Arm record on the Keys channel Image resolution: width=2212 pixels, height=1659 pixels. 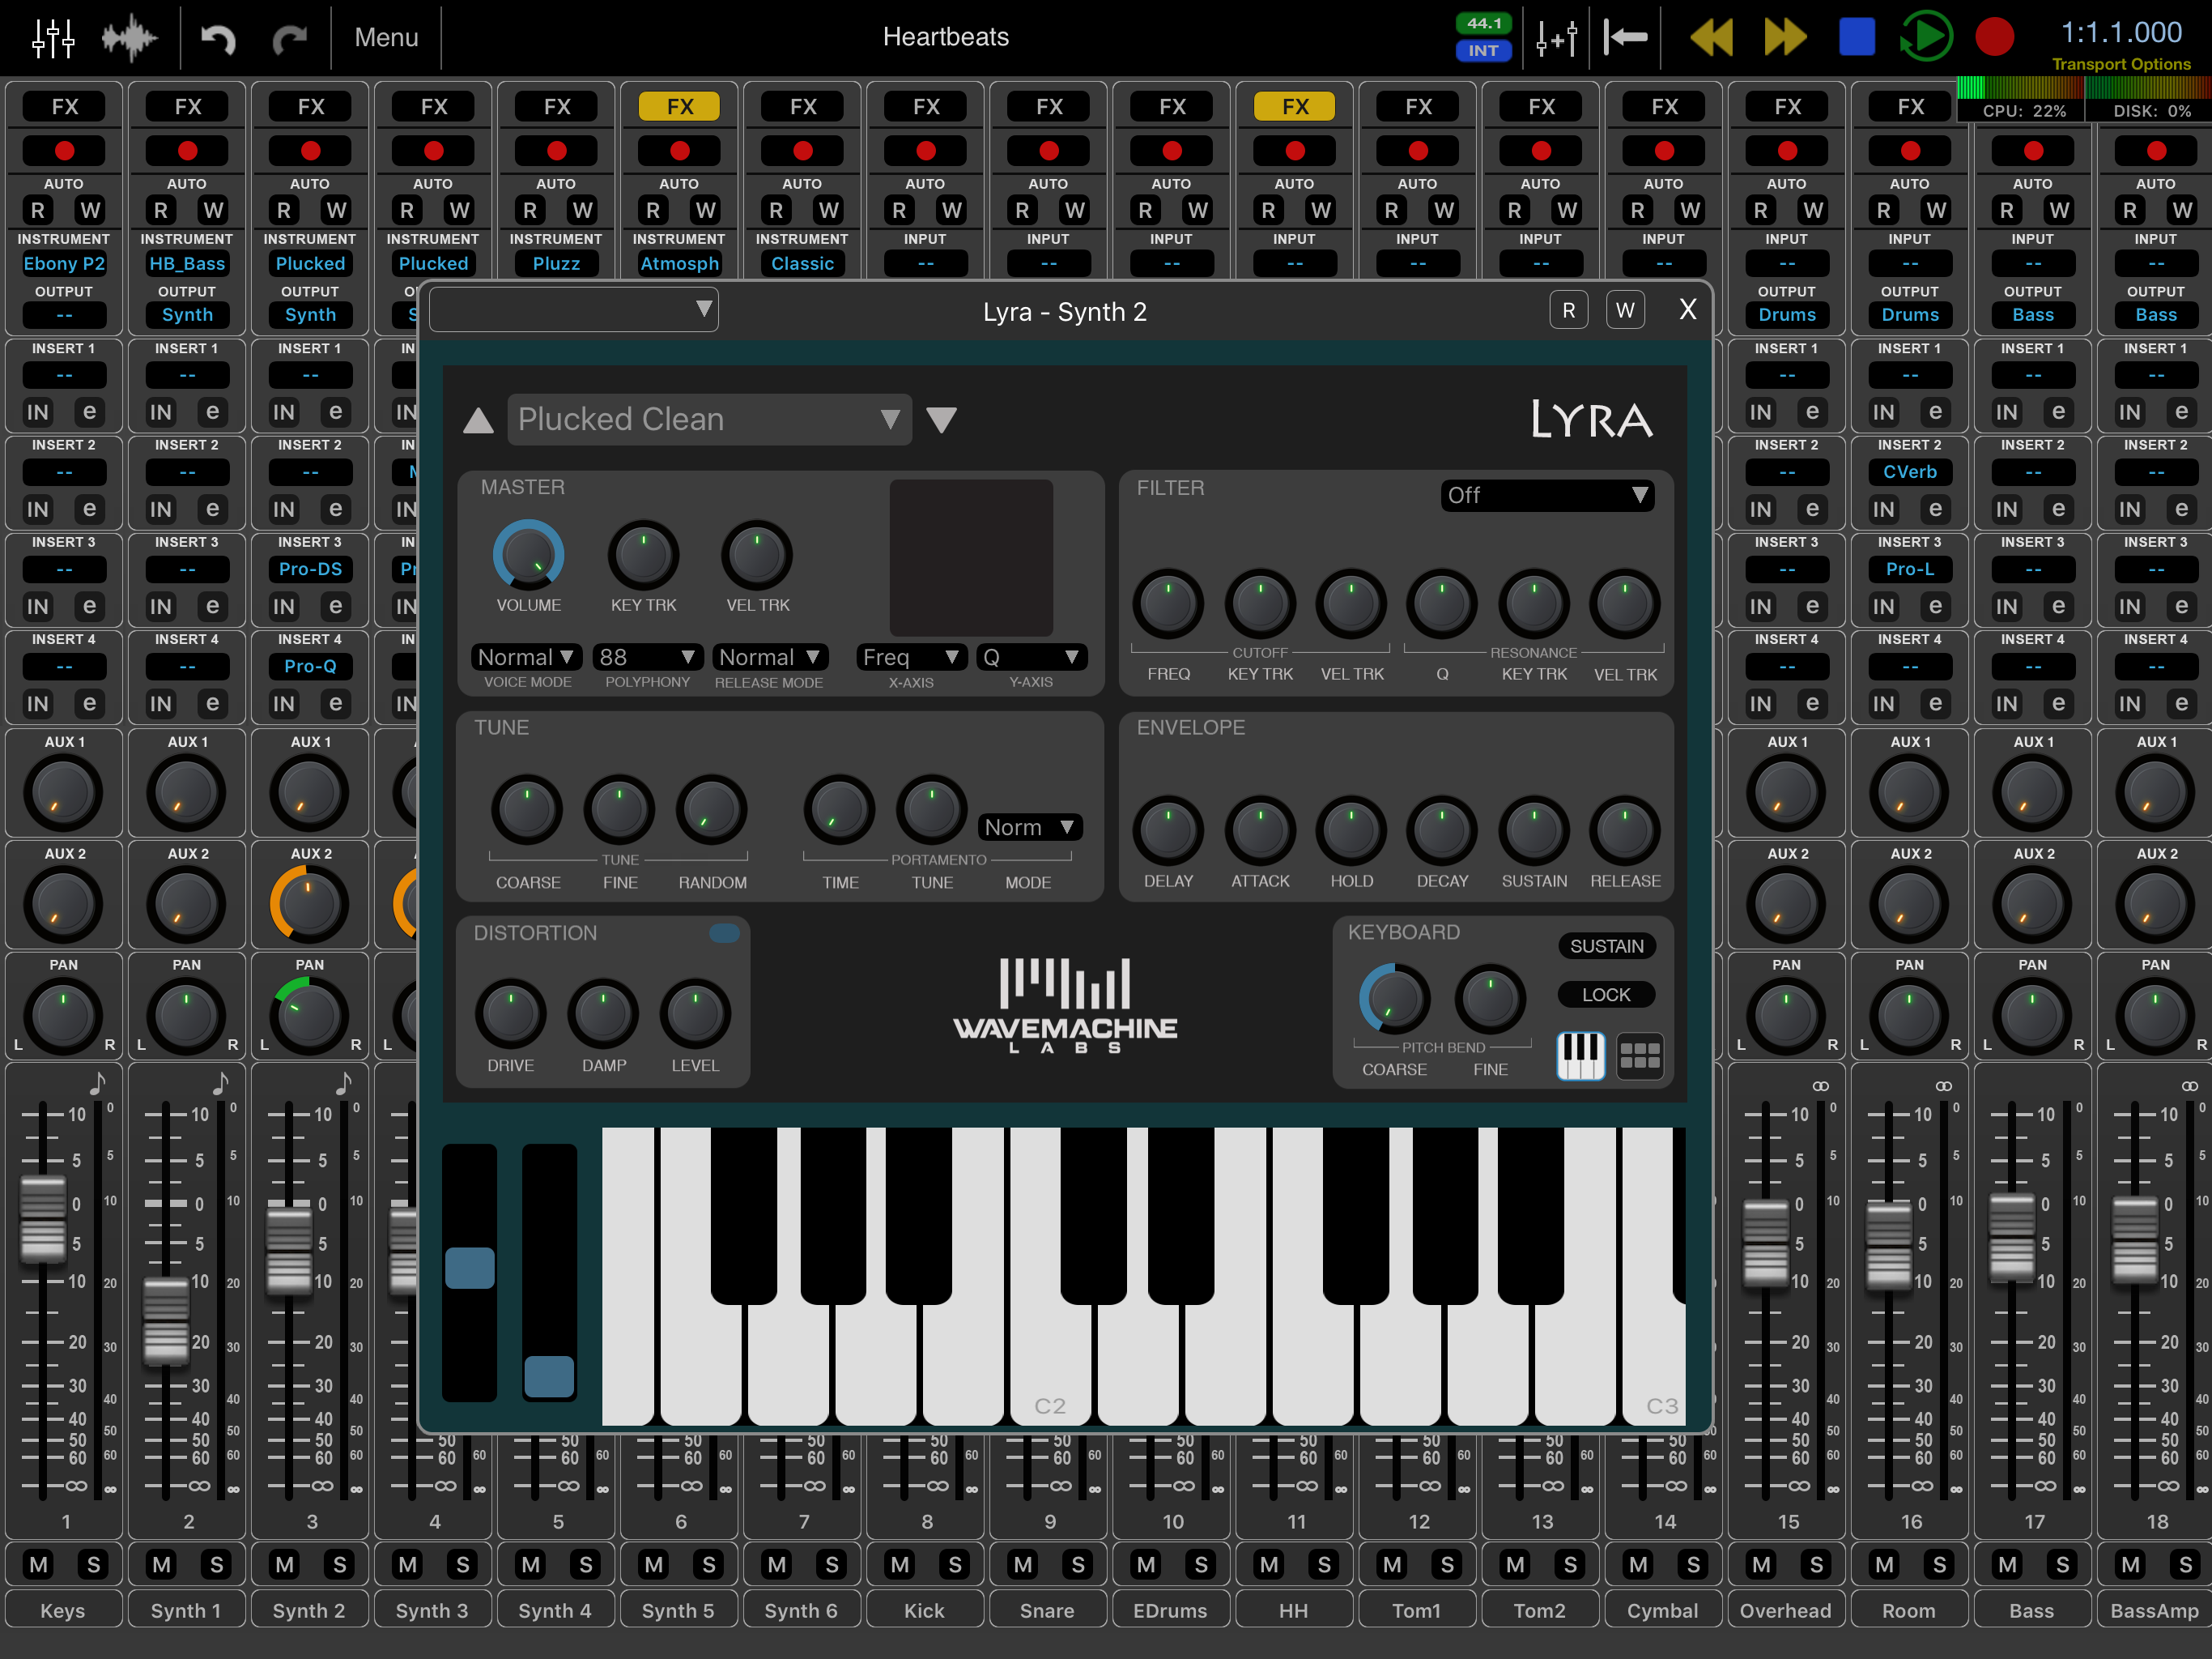(x=64, y=151)
